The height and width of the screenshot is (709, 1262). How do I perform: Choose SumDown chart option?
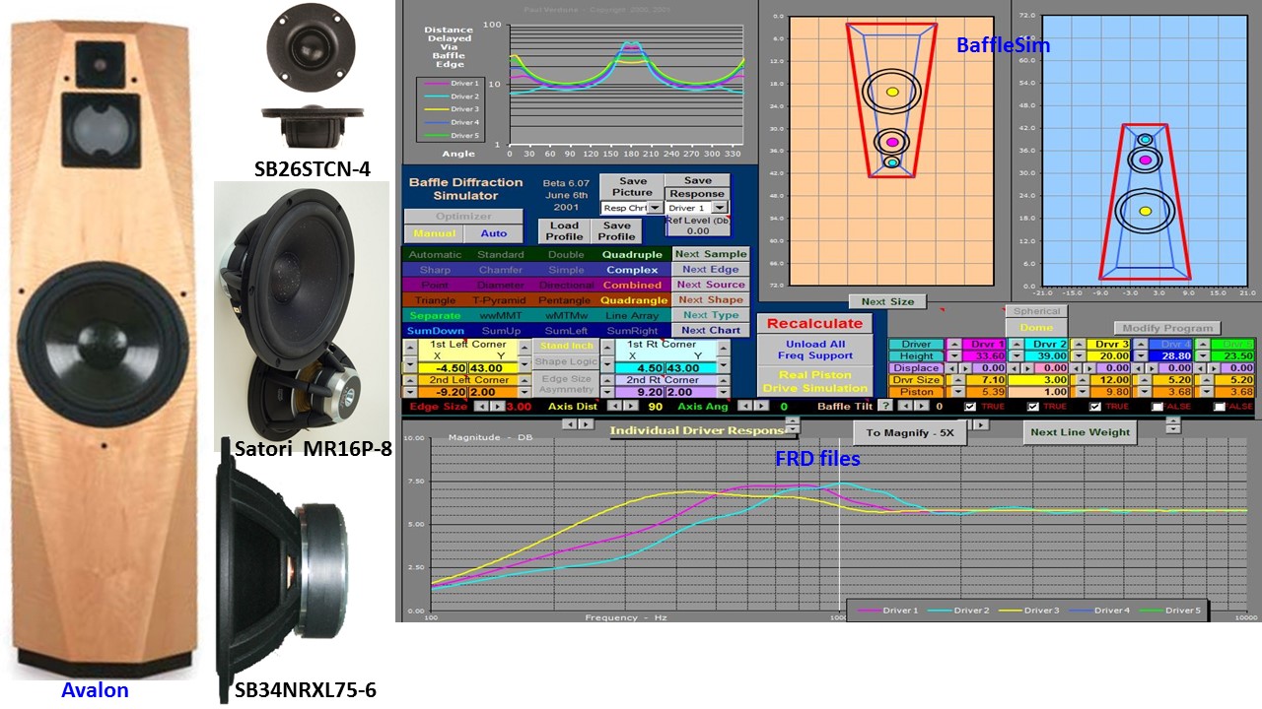pyautogui.click(x=435, y=331)
